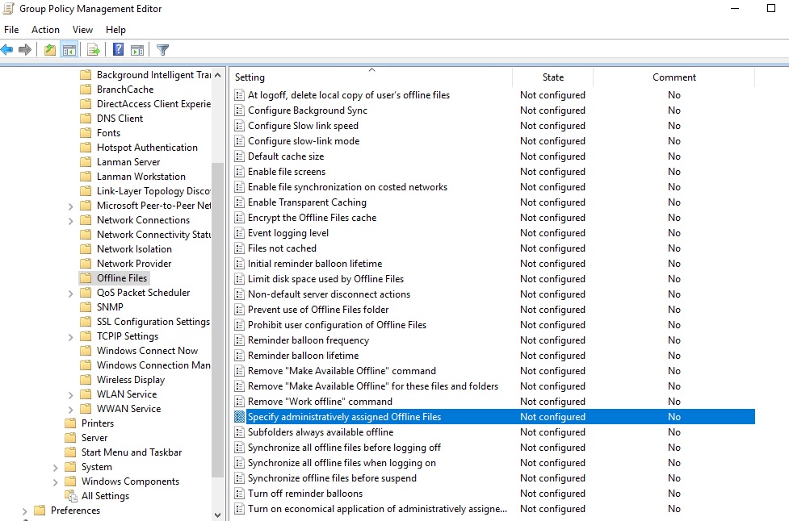This screenshot has width=789, height=521.
Task: Select Hotspot Authentication in the tree
Action: tap(147, 148)
